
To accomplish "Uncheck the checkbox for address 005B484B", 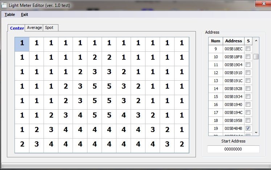I will [x=248, y=128].
